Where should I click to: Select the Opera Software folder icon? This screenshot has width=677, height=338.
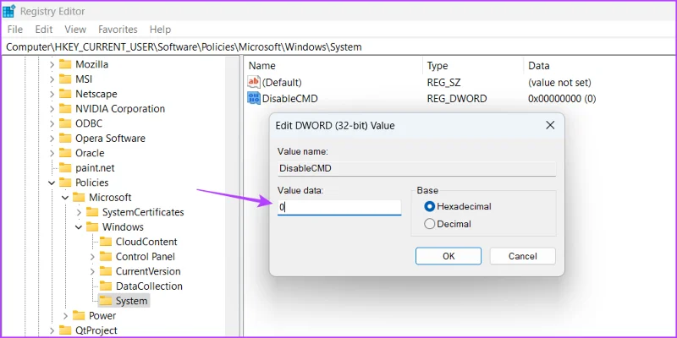point(65,139)
